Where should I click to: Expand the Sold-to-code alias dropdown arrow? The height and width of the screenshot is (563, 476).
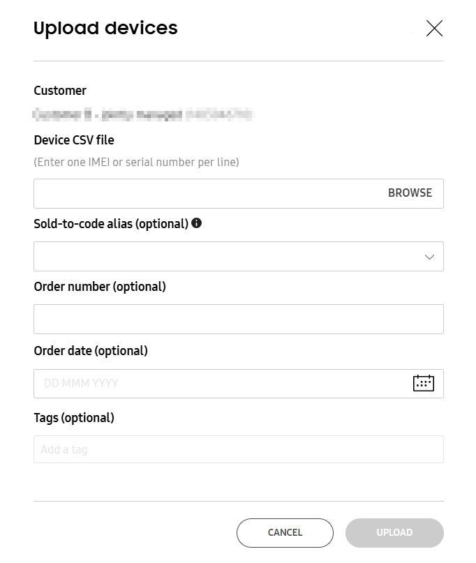click(429, 257)
